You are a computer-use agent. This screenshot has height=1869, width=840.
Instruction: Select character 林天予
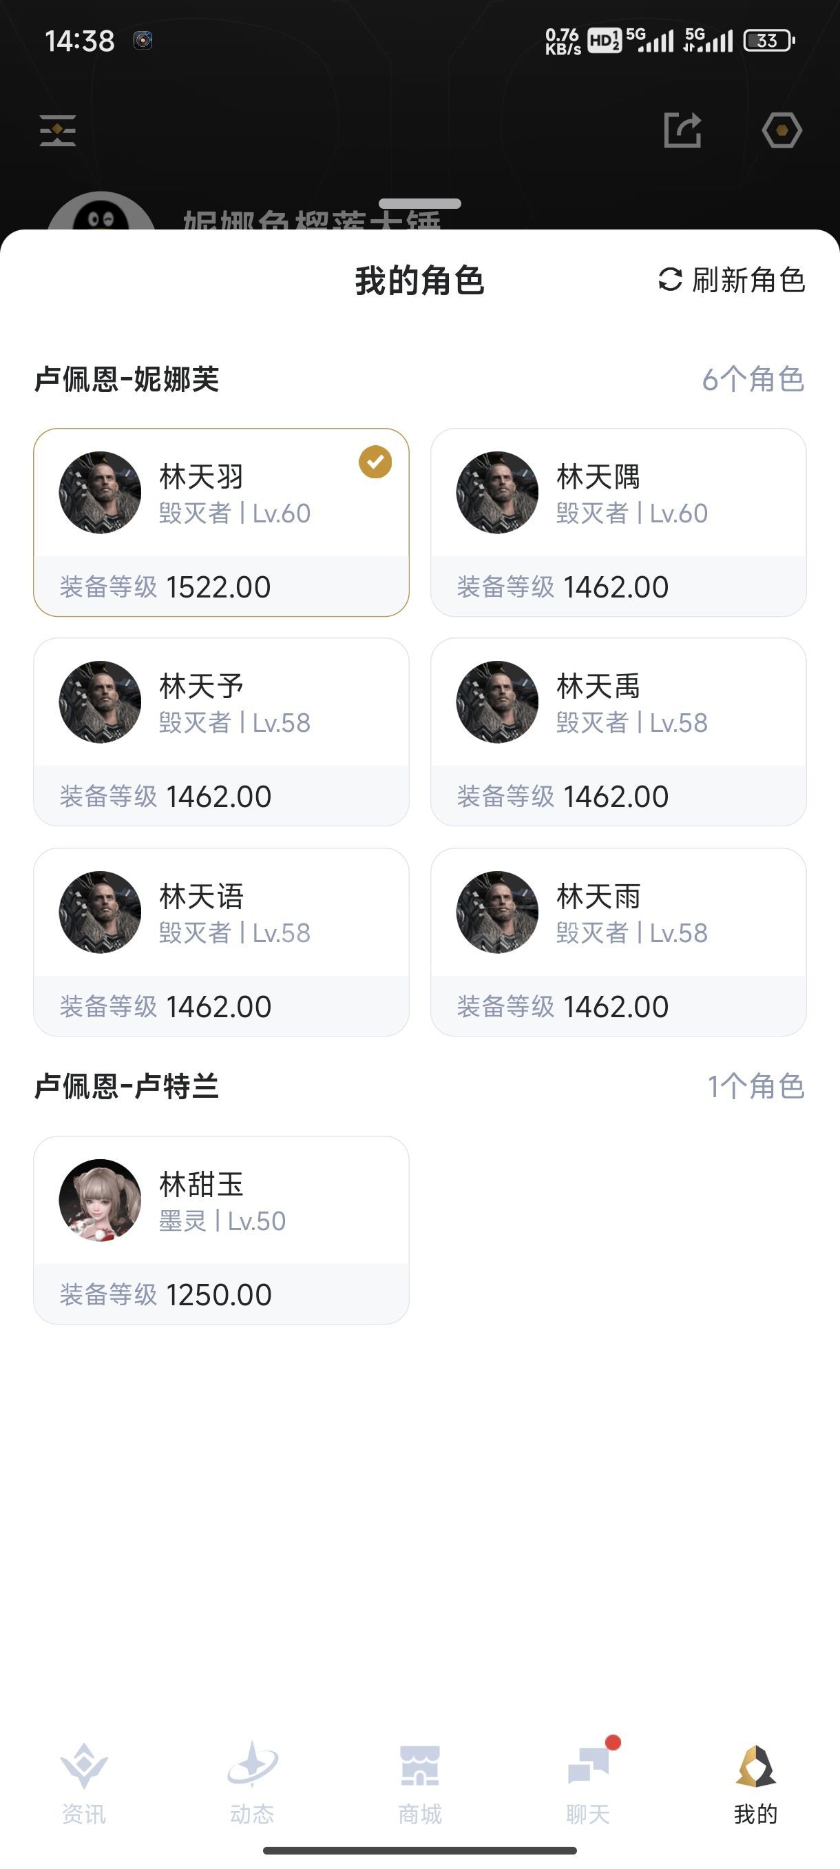tap(221, 731)
